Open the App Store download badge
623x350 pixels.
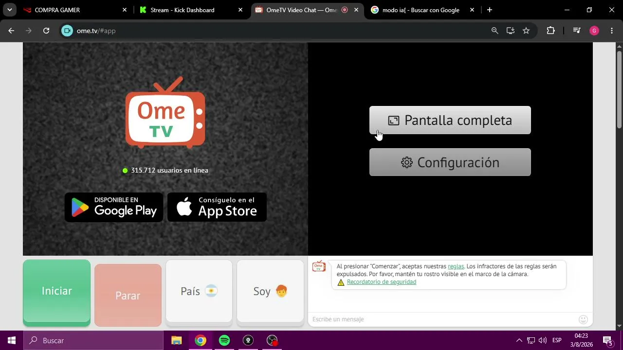coord(217,207)
